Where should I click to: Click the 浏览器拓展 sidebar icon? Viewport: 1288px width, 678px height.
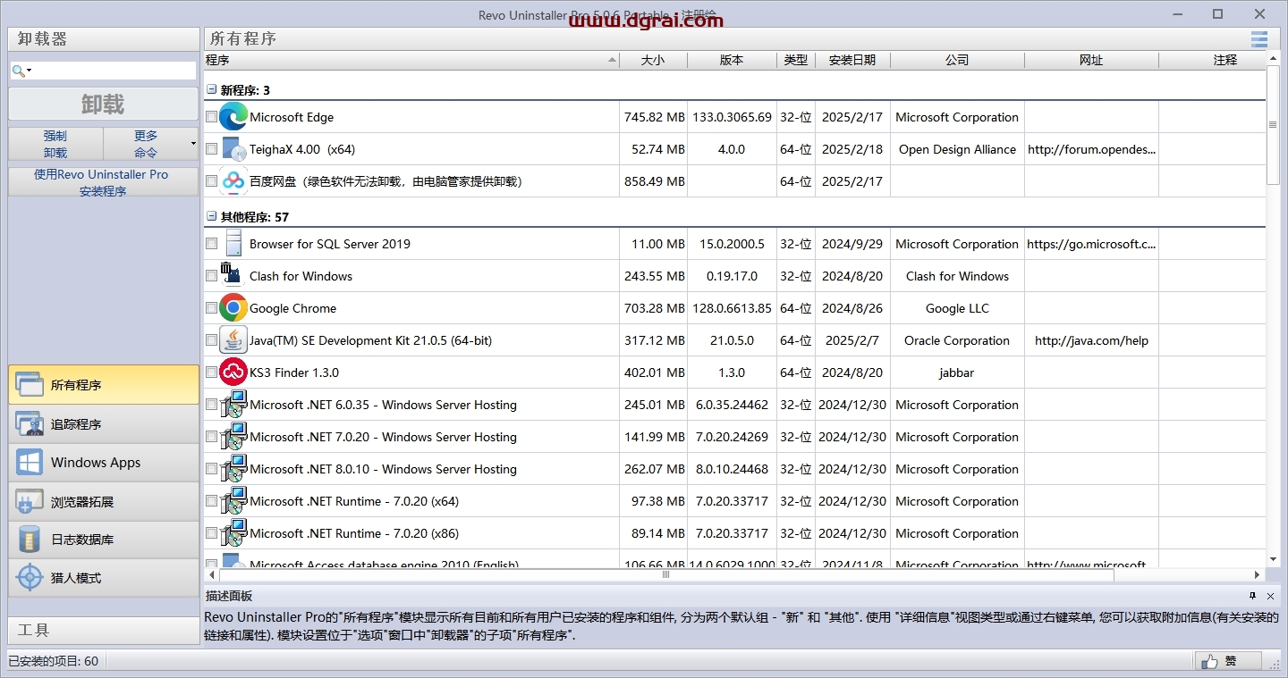(x=30, y=502)
